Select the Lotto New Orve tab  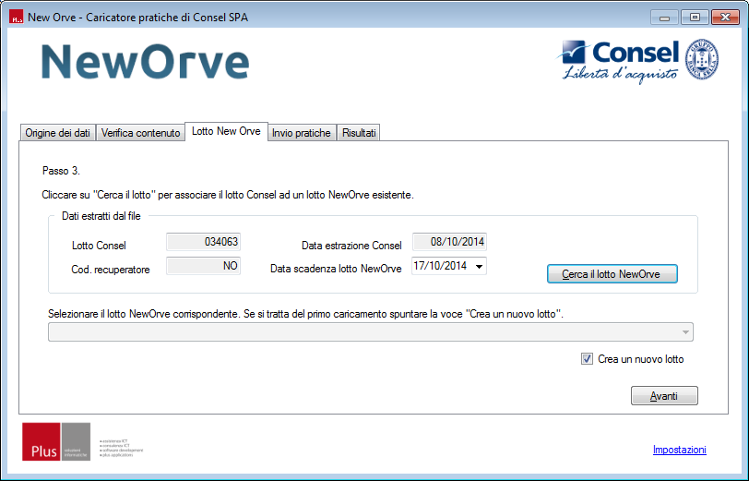click(x=226, y=131)
